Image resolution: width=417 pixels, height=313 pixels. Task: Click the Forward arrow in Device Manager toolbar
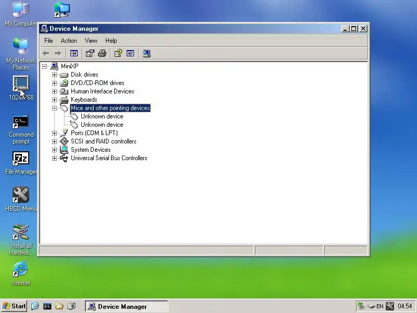(x=58, y=54)
